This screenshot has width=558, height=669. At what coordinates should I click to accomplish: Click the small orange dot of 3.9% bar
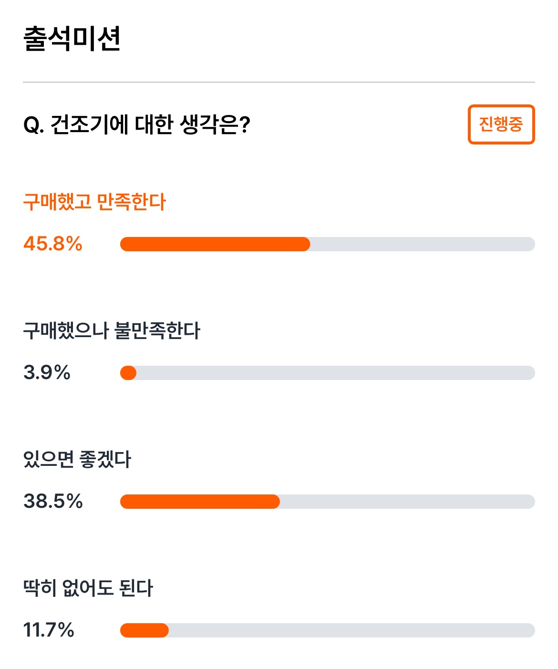click(128, 373)
